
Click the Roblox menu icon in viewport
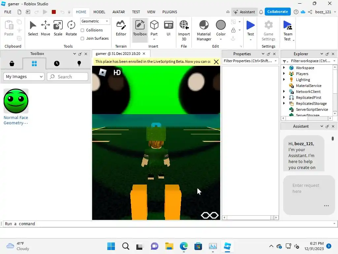[x=103, y=72]
